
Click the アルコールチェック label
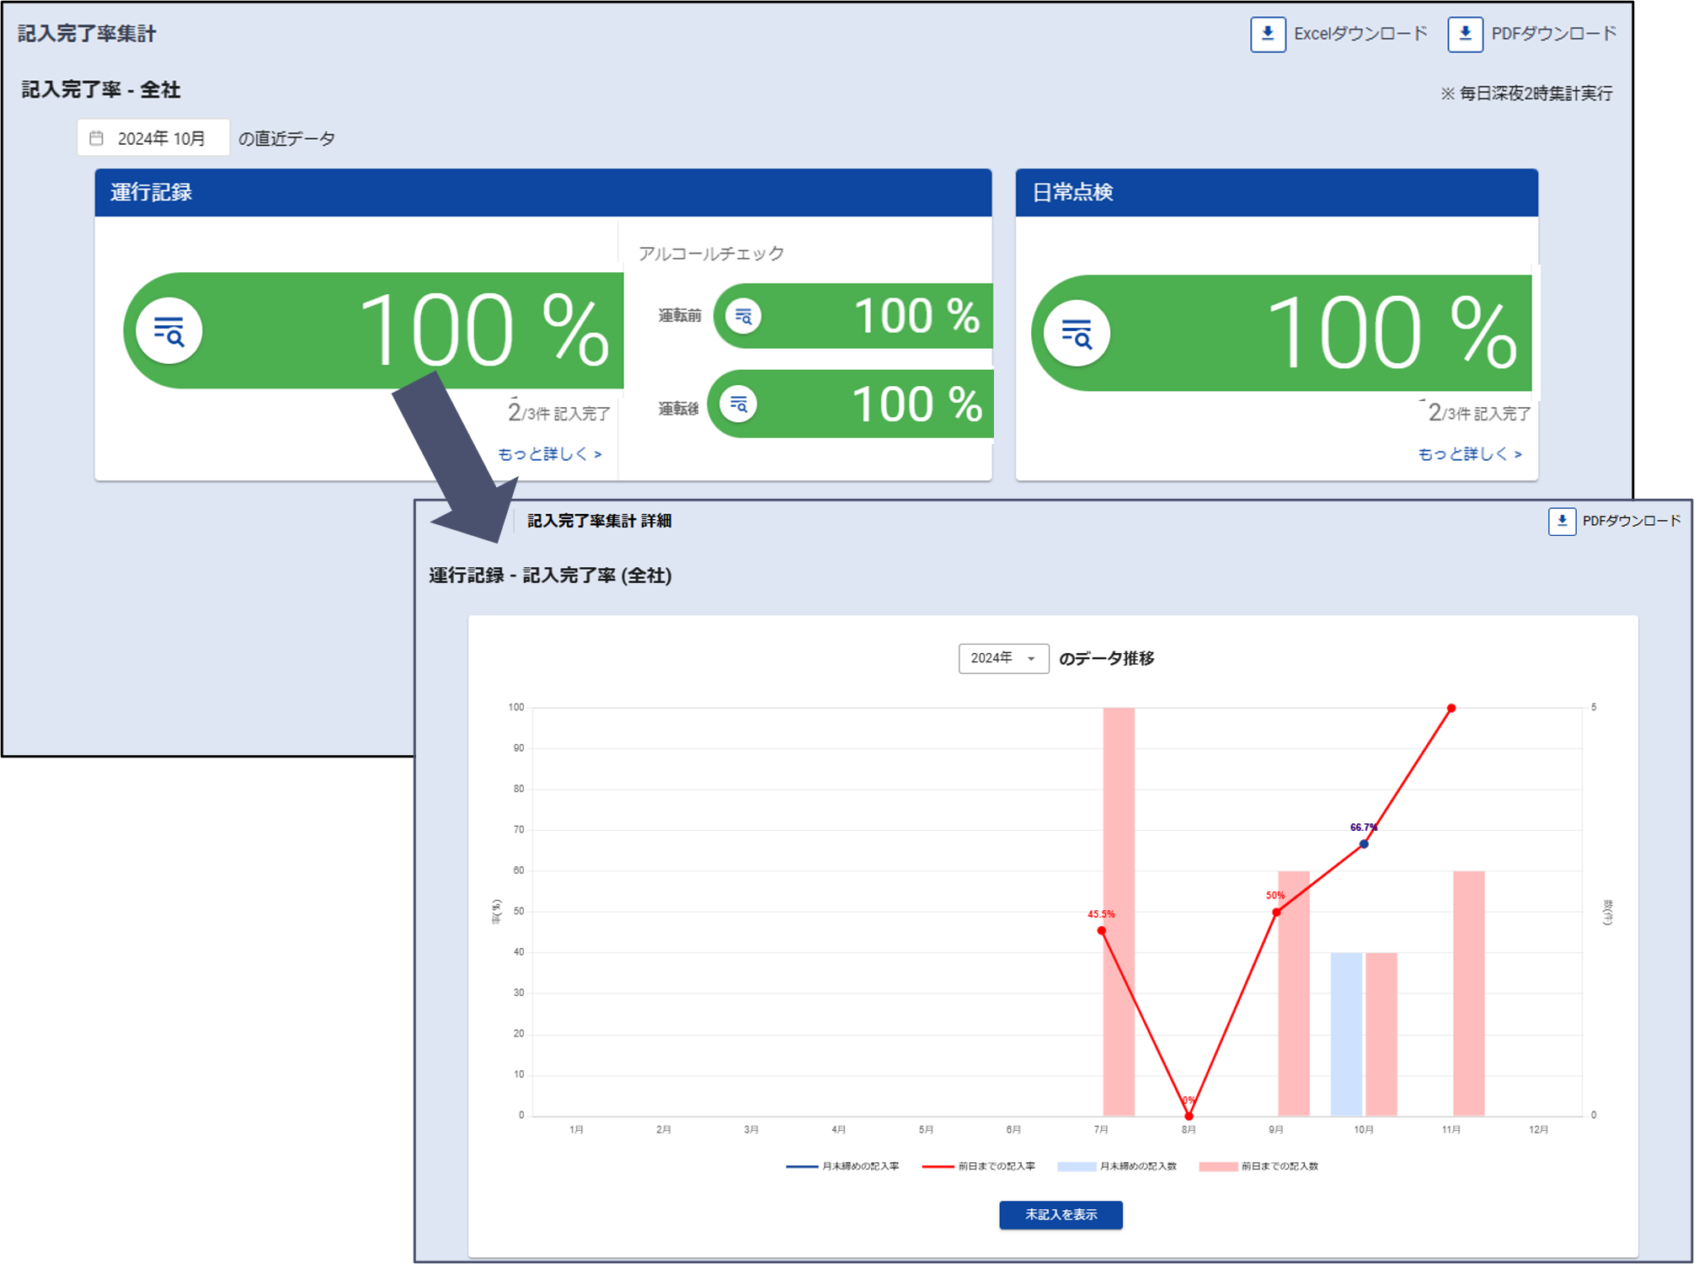point(711,253)
